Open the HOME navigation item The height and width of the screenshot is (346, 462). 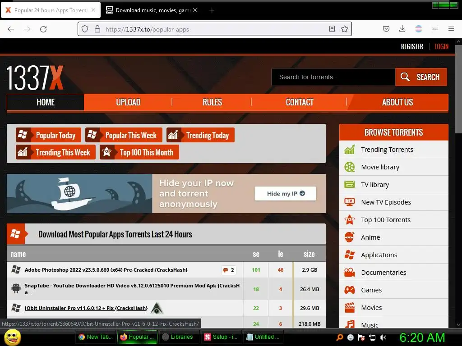pos(46,102)
